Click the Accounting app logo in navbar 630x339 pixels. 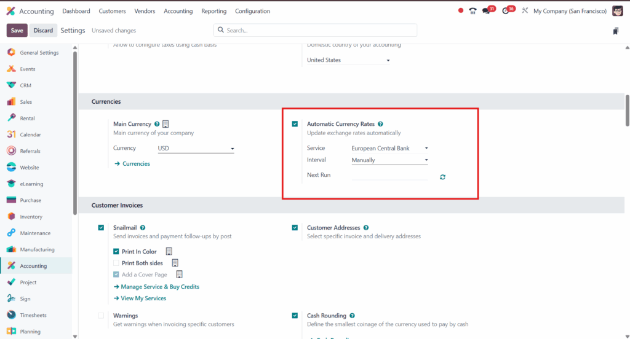tap(10, 11)
